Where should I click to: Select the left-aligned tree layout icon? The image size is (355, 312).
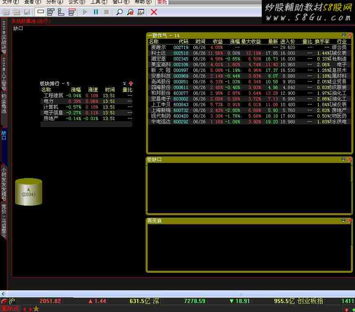click(61, 12)
